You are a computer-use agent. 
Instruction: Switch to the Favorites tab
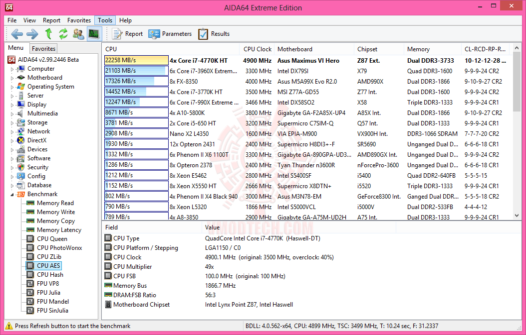[43, 48]
